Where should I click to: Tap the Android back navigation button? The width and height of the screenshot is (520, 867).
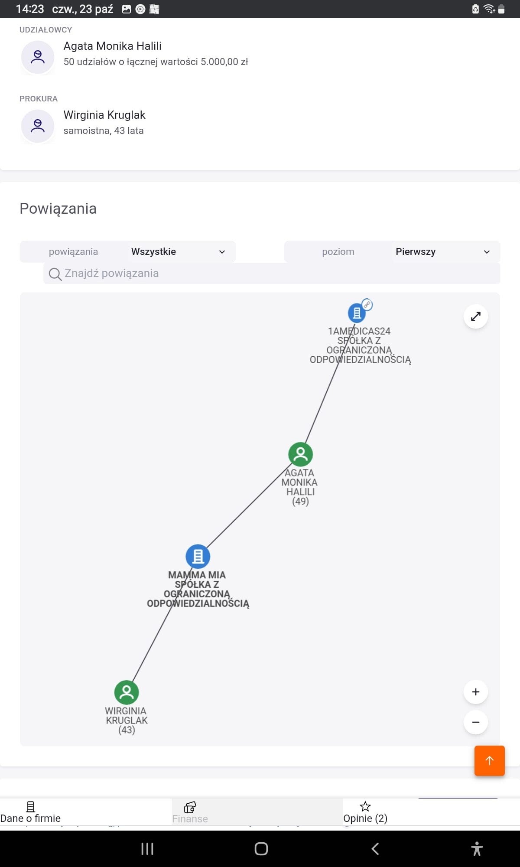pyautogui.click(x=375, y=849)
